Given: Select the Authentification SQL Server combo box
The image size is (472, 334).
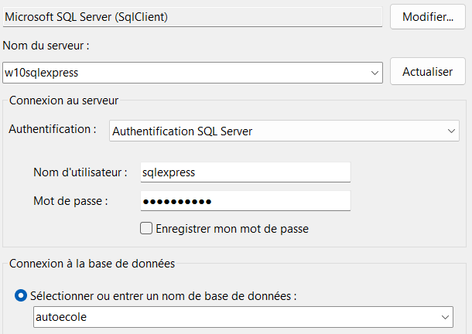Looking at the screenshot, I should pos(284,131).
